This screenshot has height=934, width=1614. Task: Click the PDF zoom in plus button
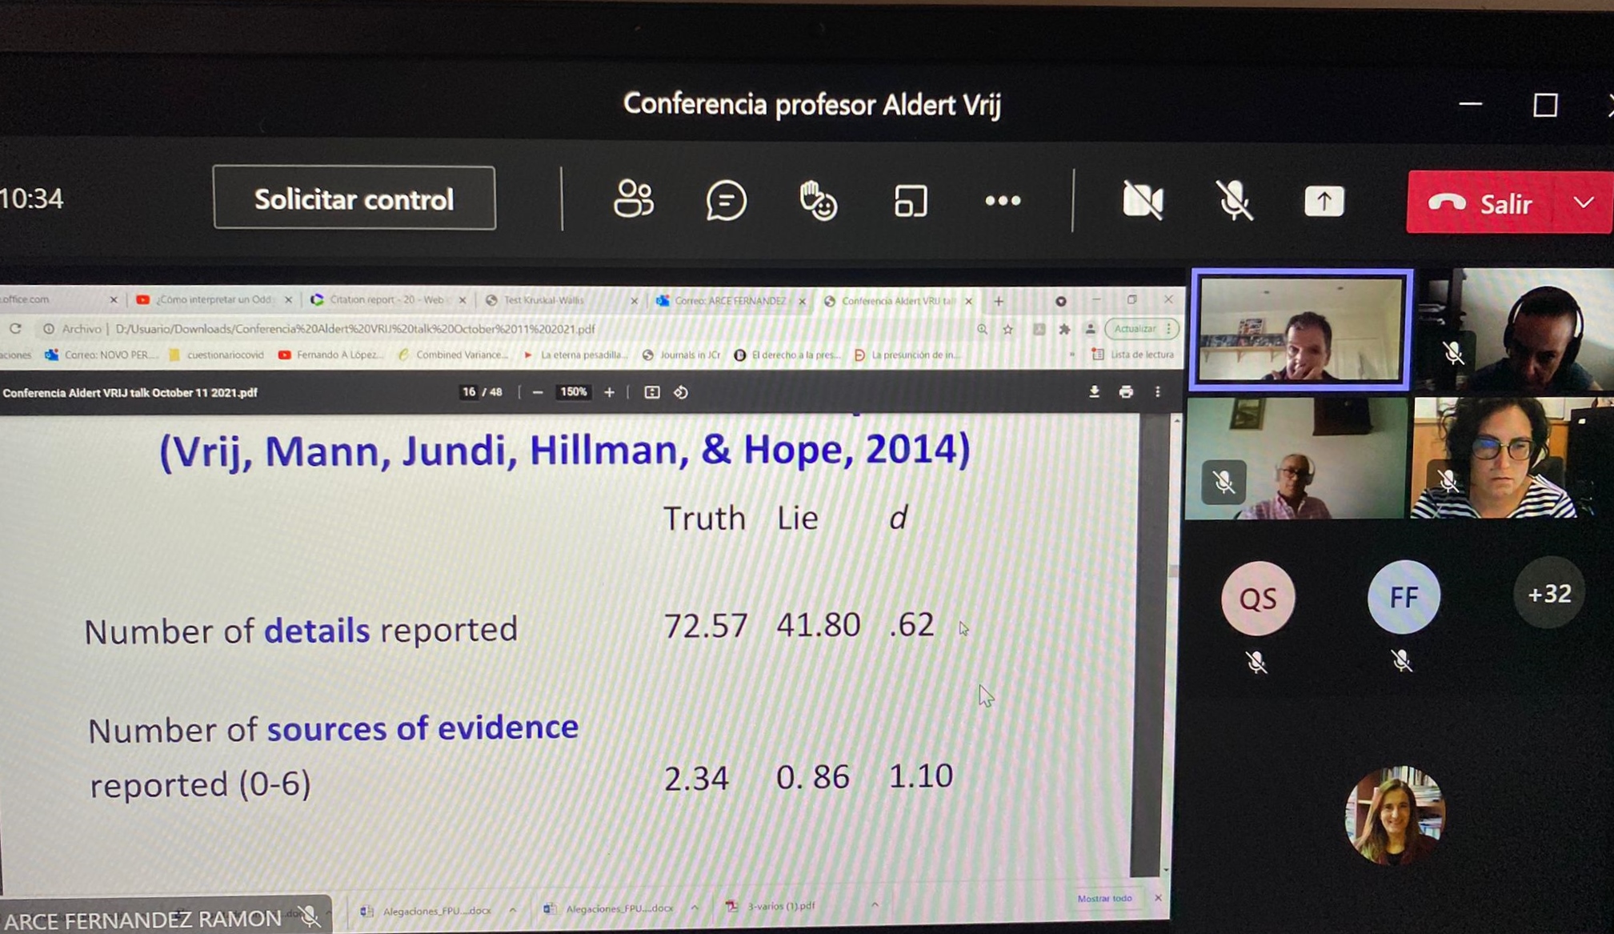pyautogui.click(x=609, y=392)
